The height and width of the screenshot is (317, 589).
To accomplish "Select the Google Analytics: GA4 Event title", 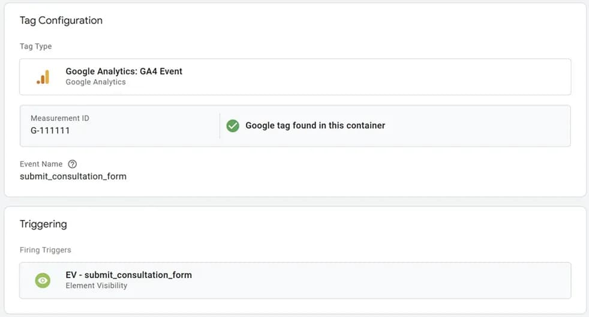I will point(124,71).
